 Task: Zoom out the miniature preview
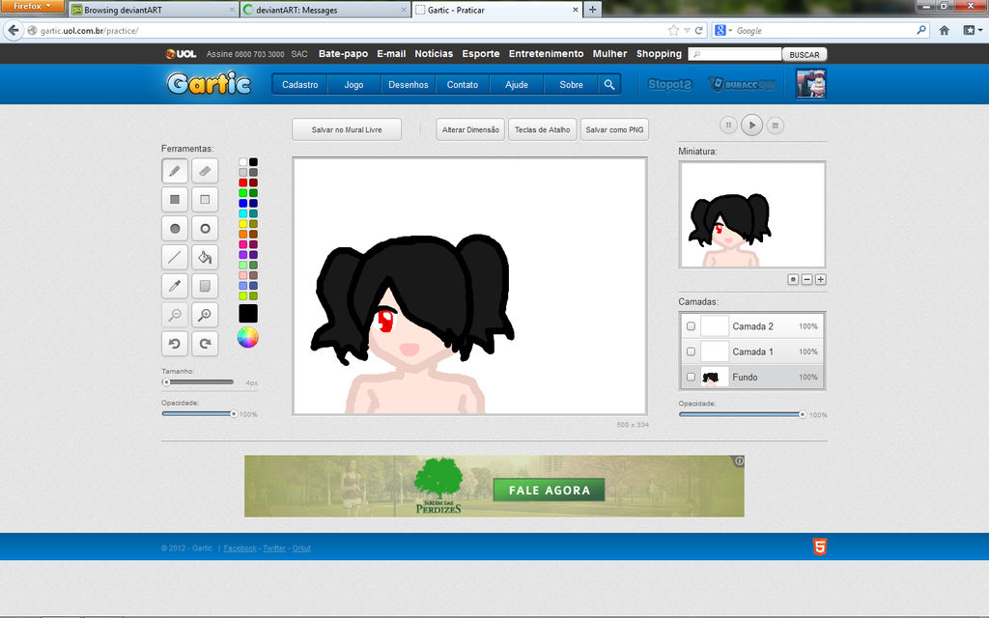pos(806,279)
